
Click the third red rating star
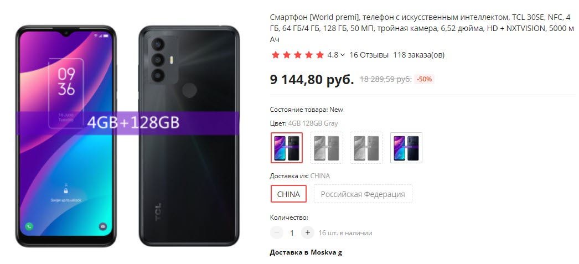pos(298,55)
